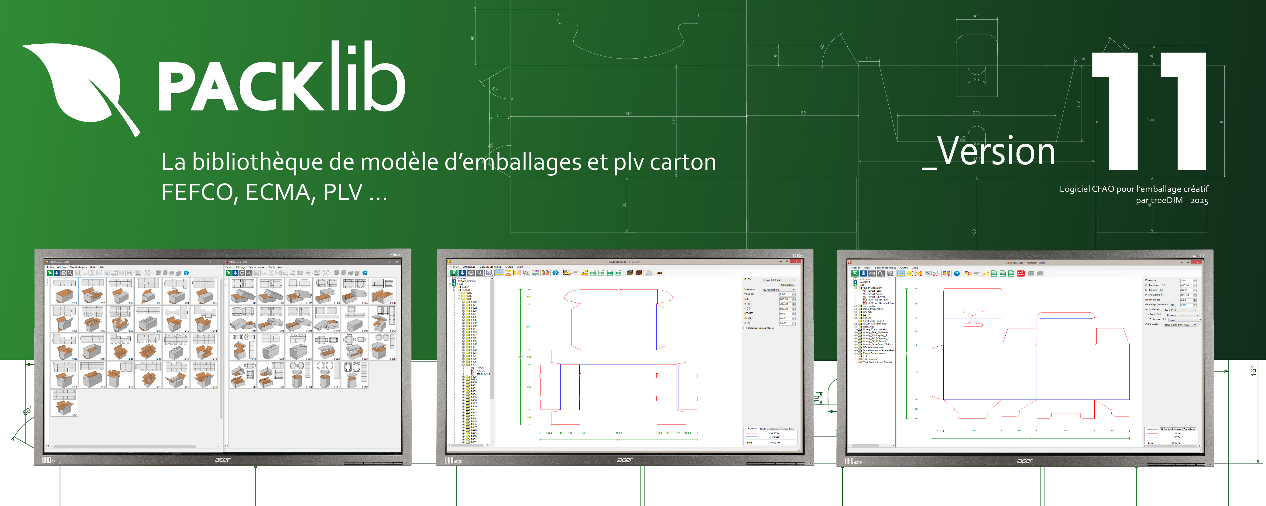Open Hanging Hole 'Euro' dropdown
Viewport: 1266px width, 506px height.
coord(1185,320)
